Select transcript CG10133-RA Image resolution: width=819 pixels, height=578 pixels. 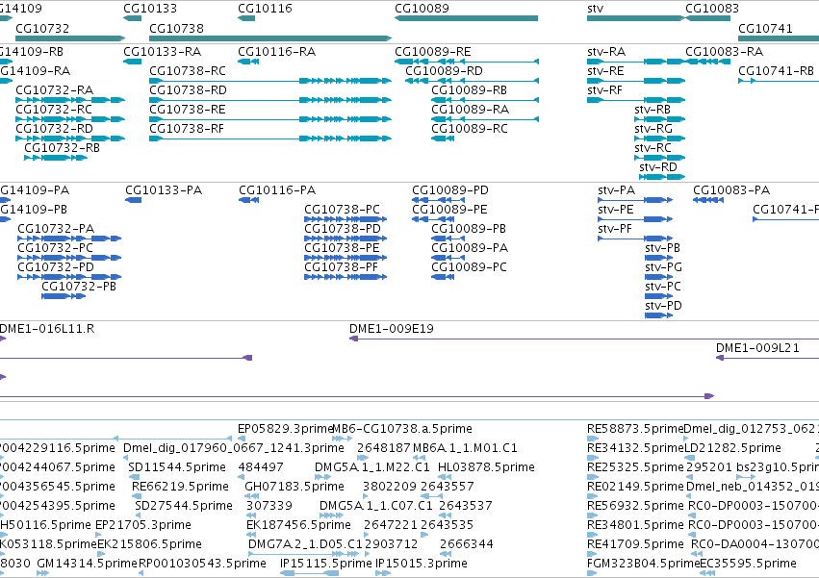point(132,62)
